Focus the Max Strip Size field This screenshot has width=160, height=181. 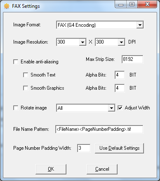[132, 59]
